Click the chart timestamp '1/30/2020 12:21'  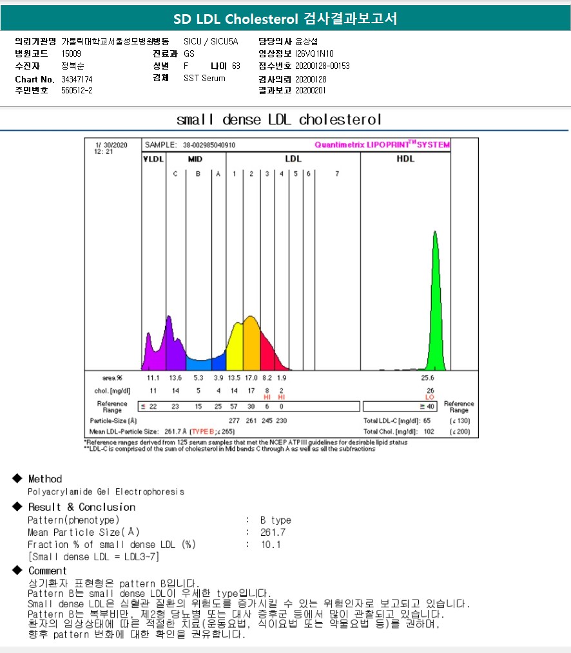pyautogui.click(x=111, y=148)
